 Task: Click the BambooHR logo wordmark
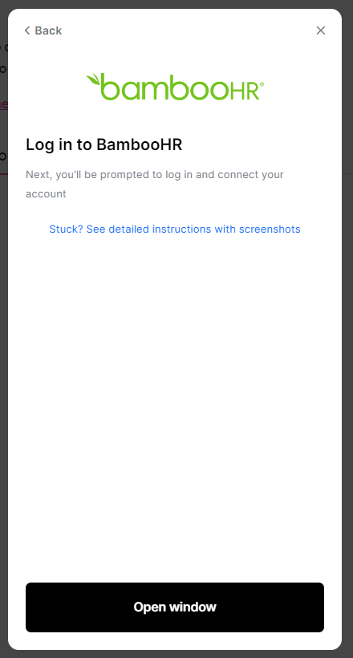point(175,87)
